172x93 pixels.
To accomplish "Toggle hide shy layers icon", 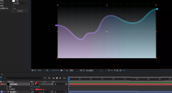I will click(x=53, y=78).
